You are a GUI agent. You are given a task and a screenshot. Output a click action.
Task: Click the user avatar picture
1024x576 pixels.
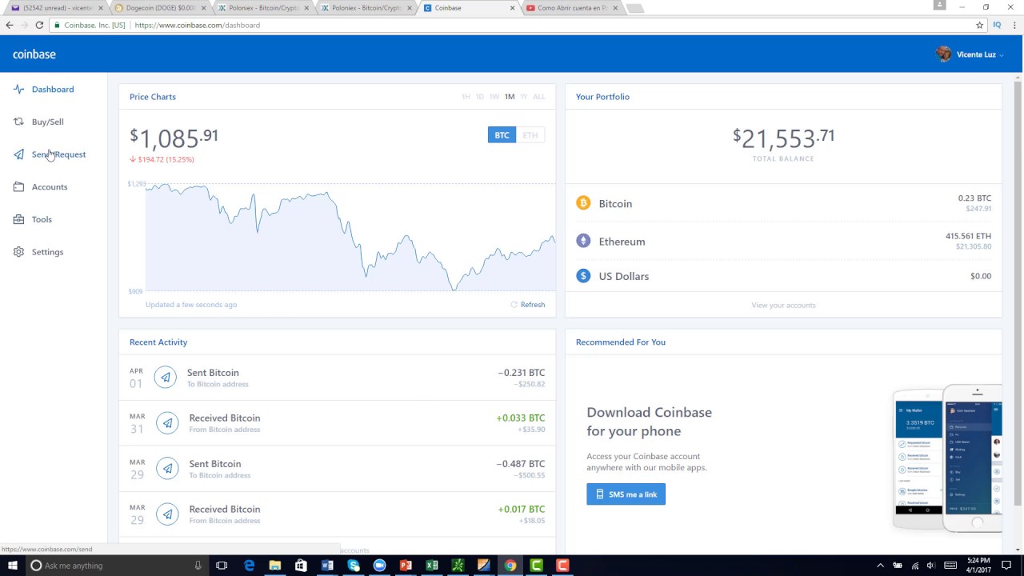click(944, 54)
